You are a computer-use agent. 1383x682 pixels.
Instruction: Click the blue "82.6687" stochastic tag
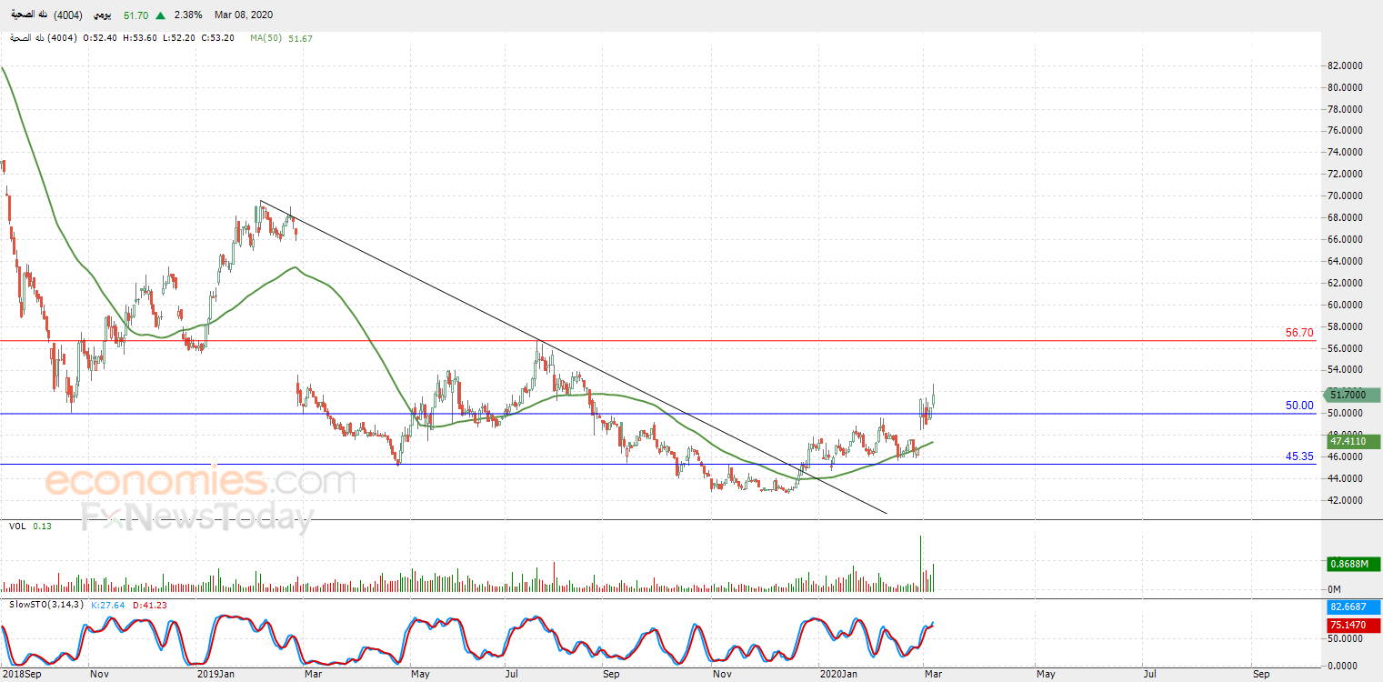(1353, 607)
